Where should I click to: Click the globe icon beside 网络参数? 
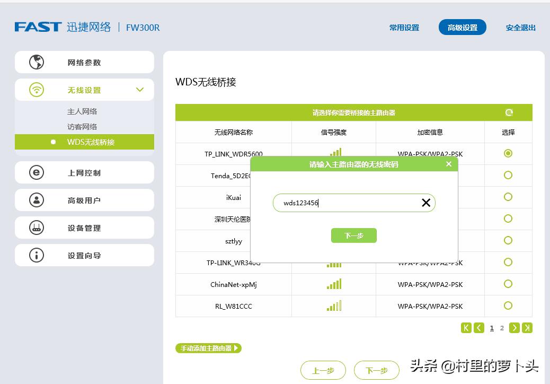pos(34,62)
